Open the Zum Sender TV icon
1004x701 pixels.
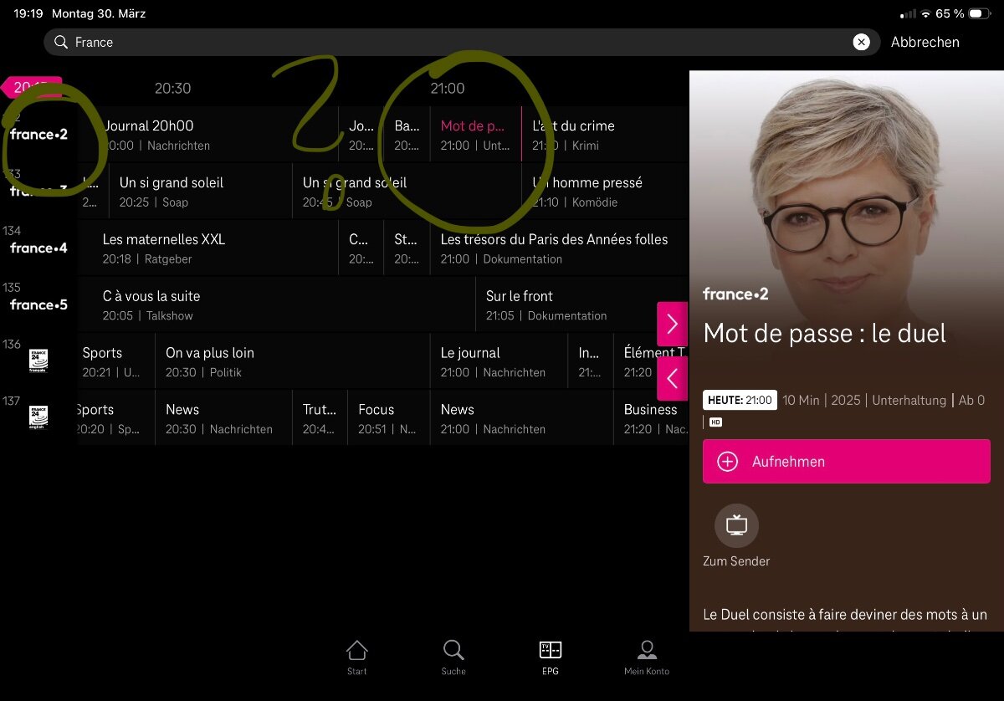pos(736,525)
